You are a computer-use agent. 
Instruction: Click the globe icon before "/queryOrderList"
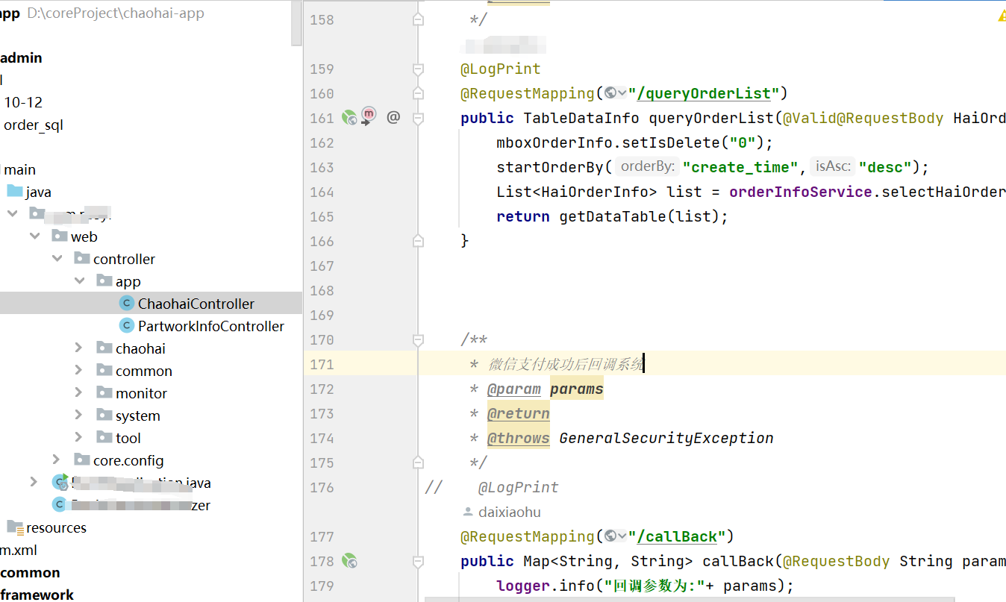(x=611, y=93)
